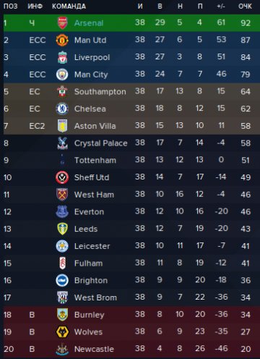Click the Tottenham team name
The image size is (260, 359).
pos(95,160)
